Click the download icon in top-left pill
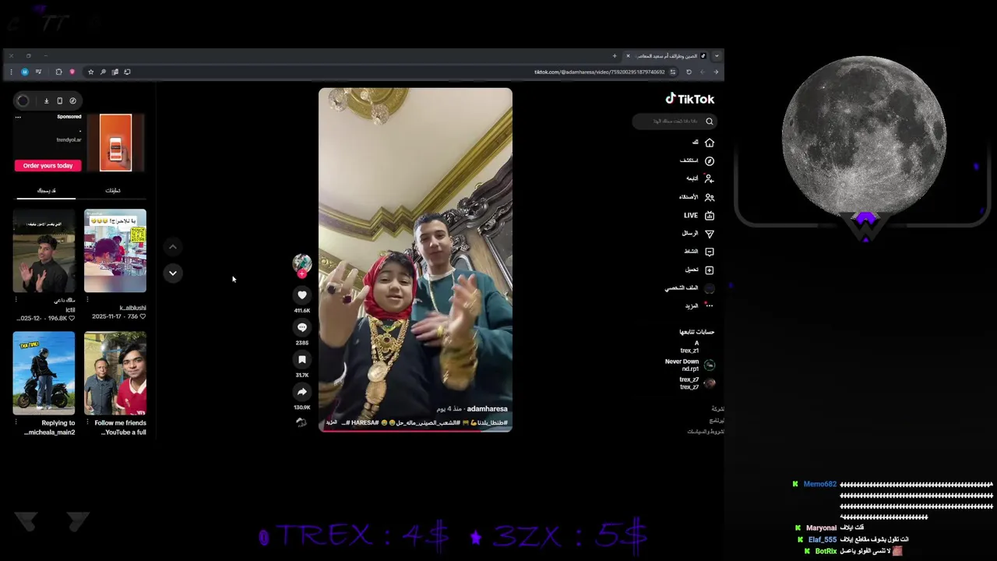 (x=46, y=101)
